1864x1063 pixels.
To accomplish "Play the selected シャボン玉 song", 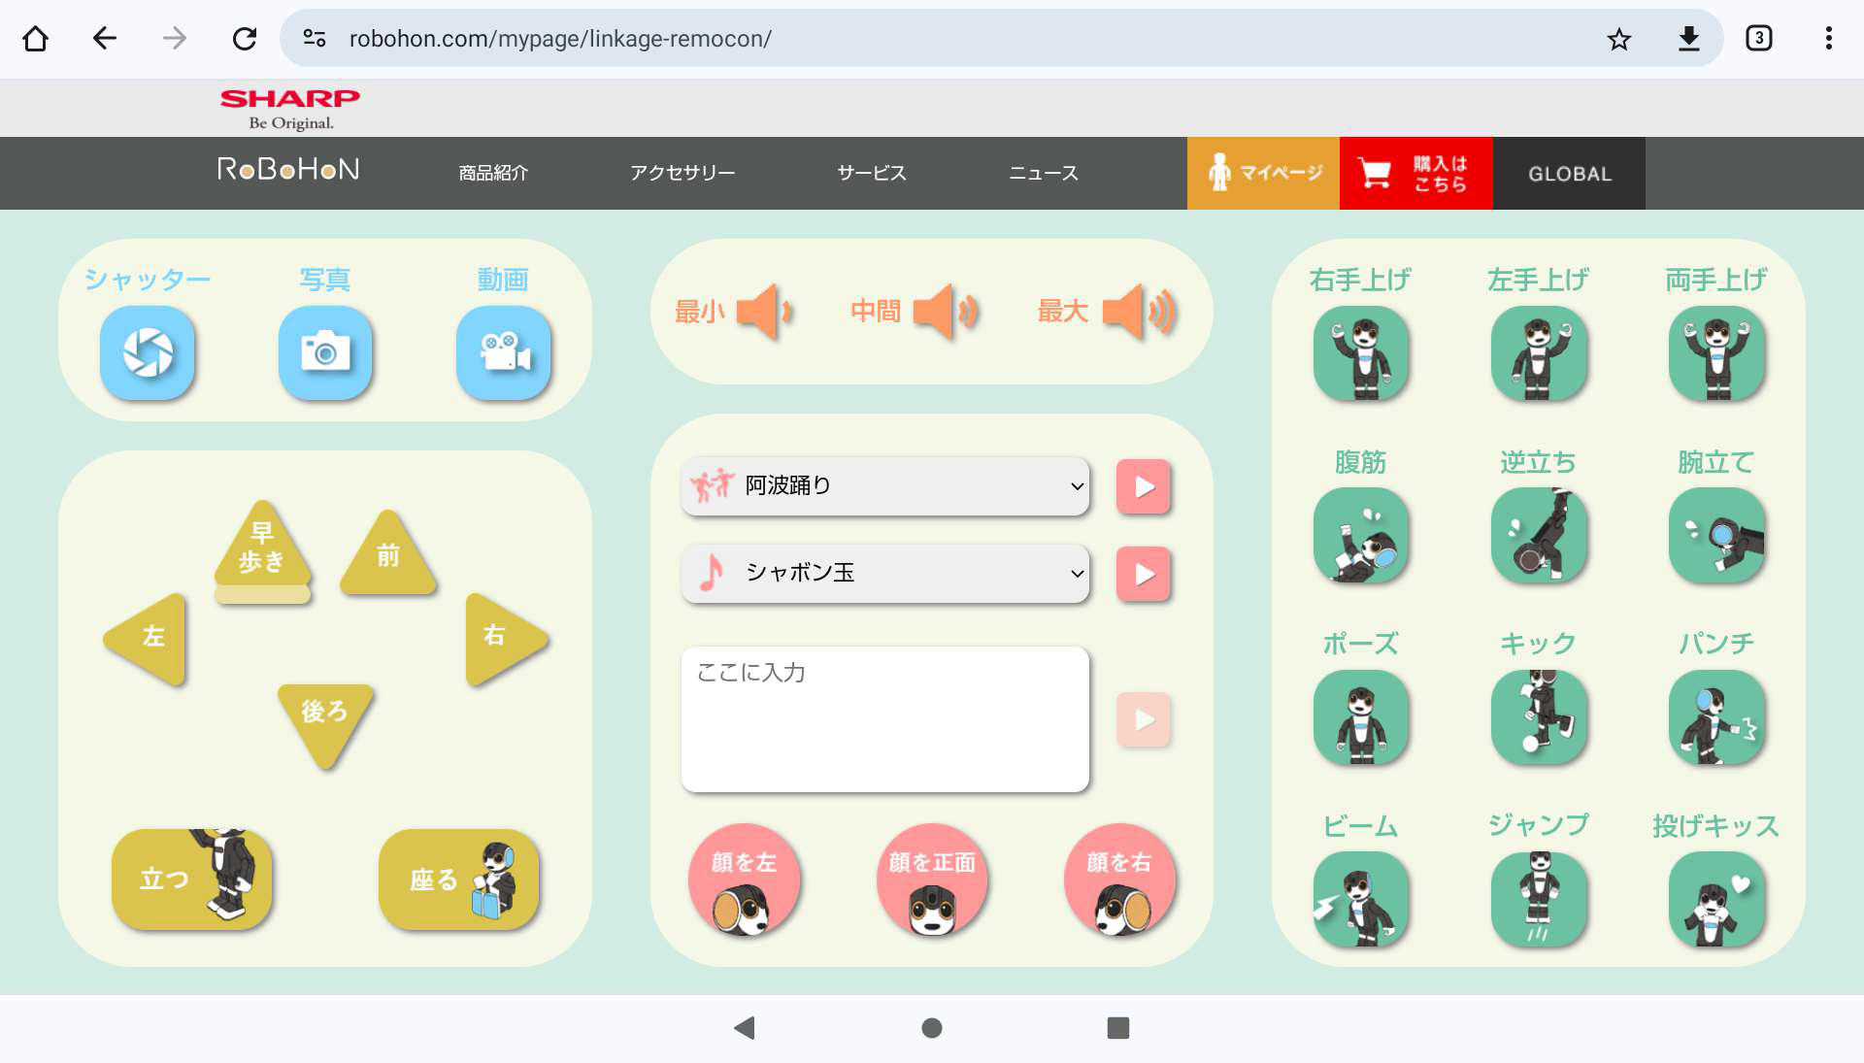I will point(1144,574).
